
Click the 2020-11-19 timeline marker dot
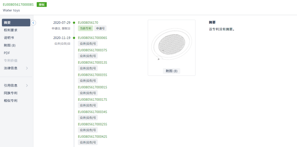(74, 38)
